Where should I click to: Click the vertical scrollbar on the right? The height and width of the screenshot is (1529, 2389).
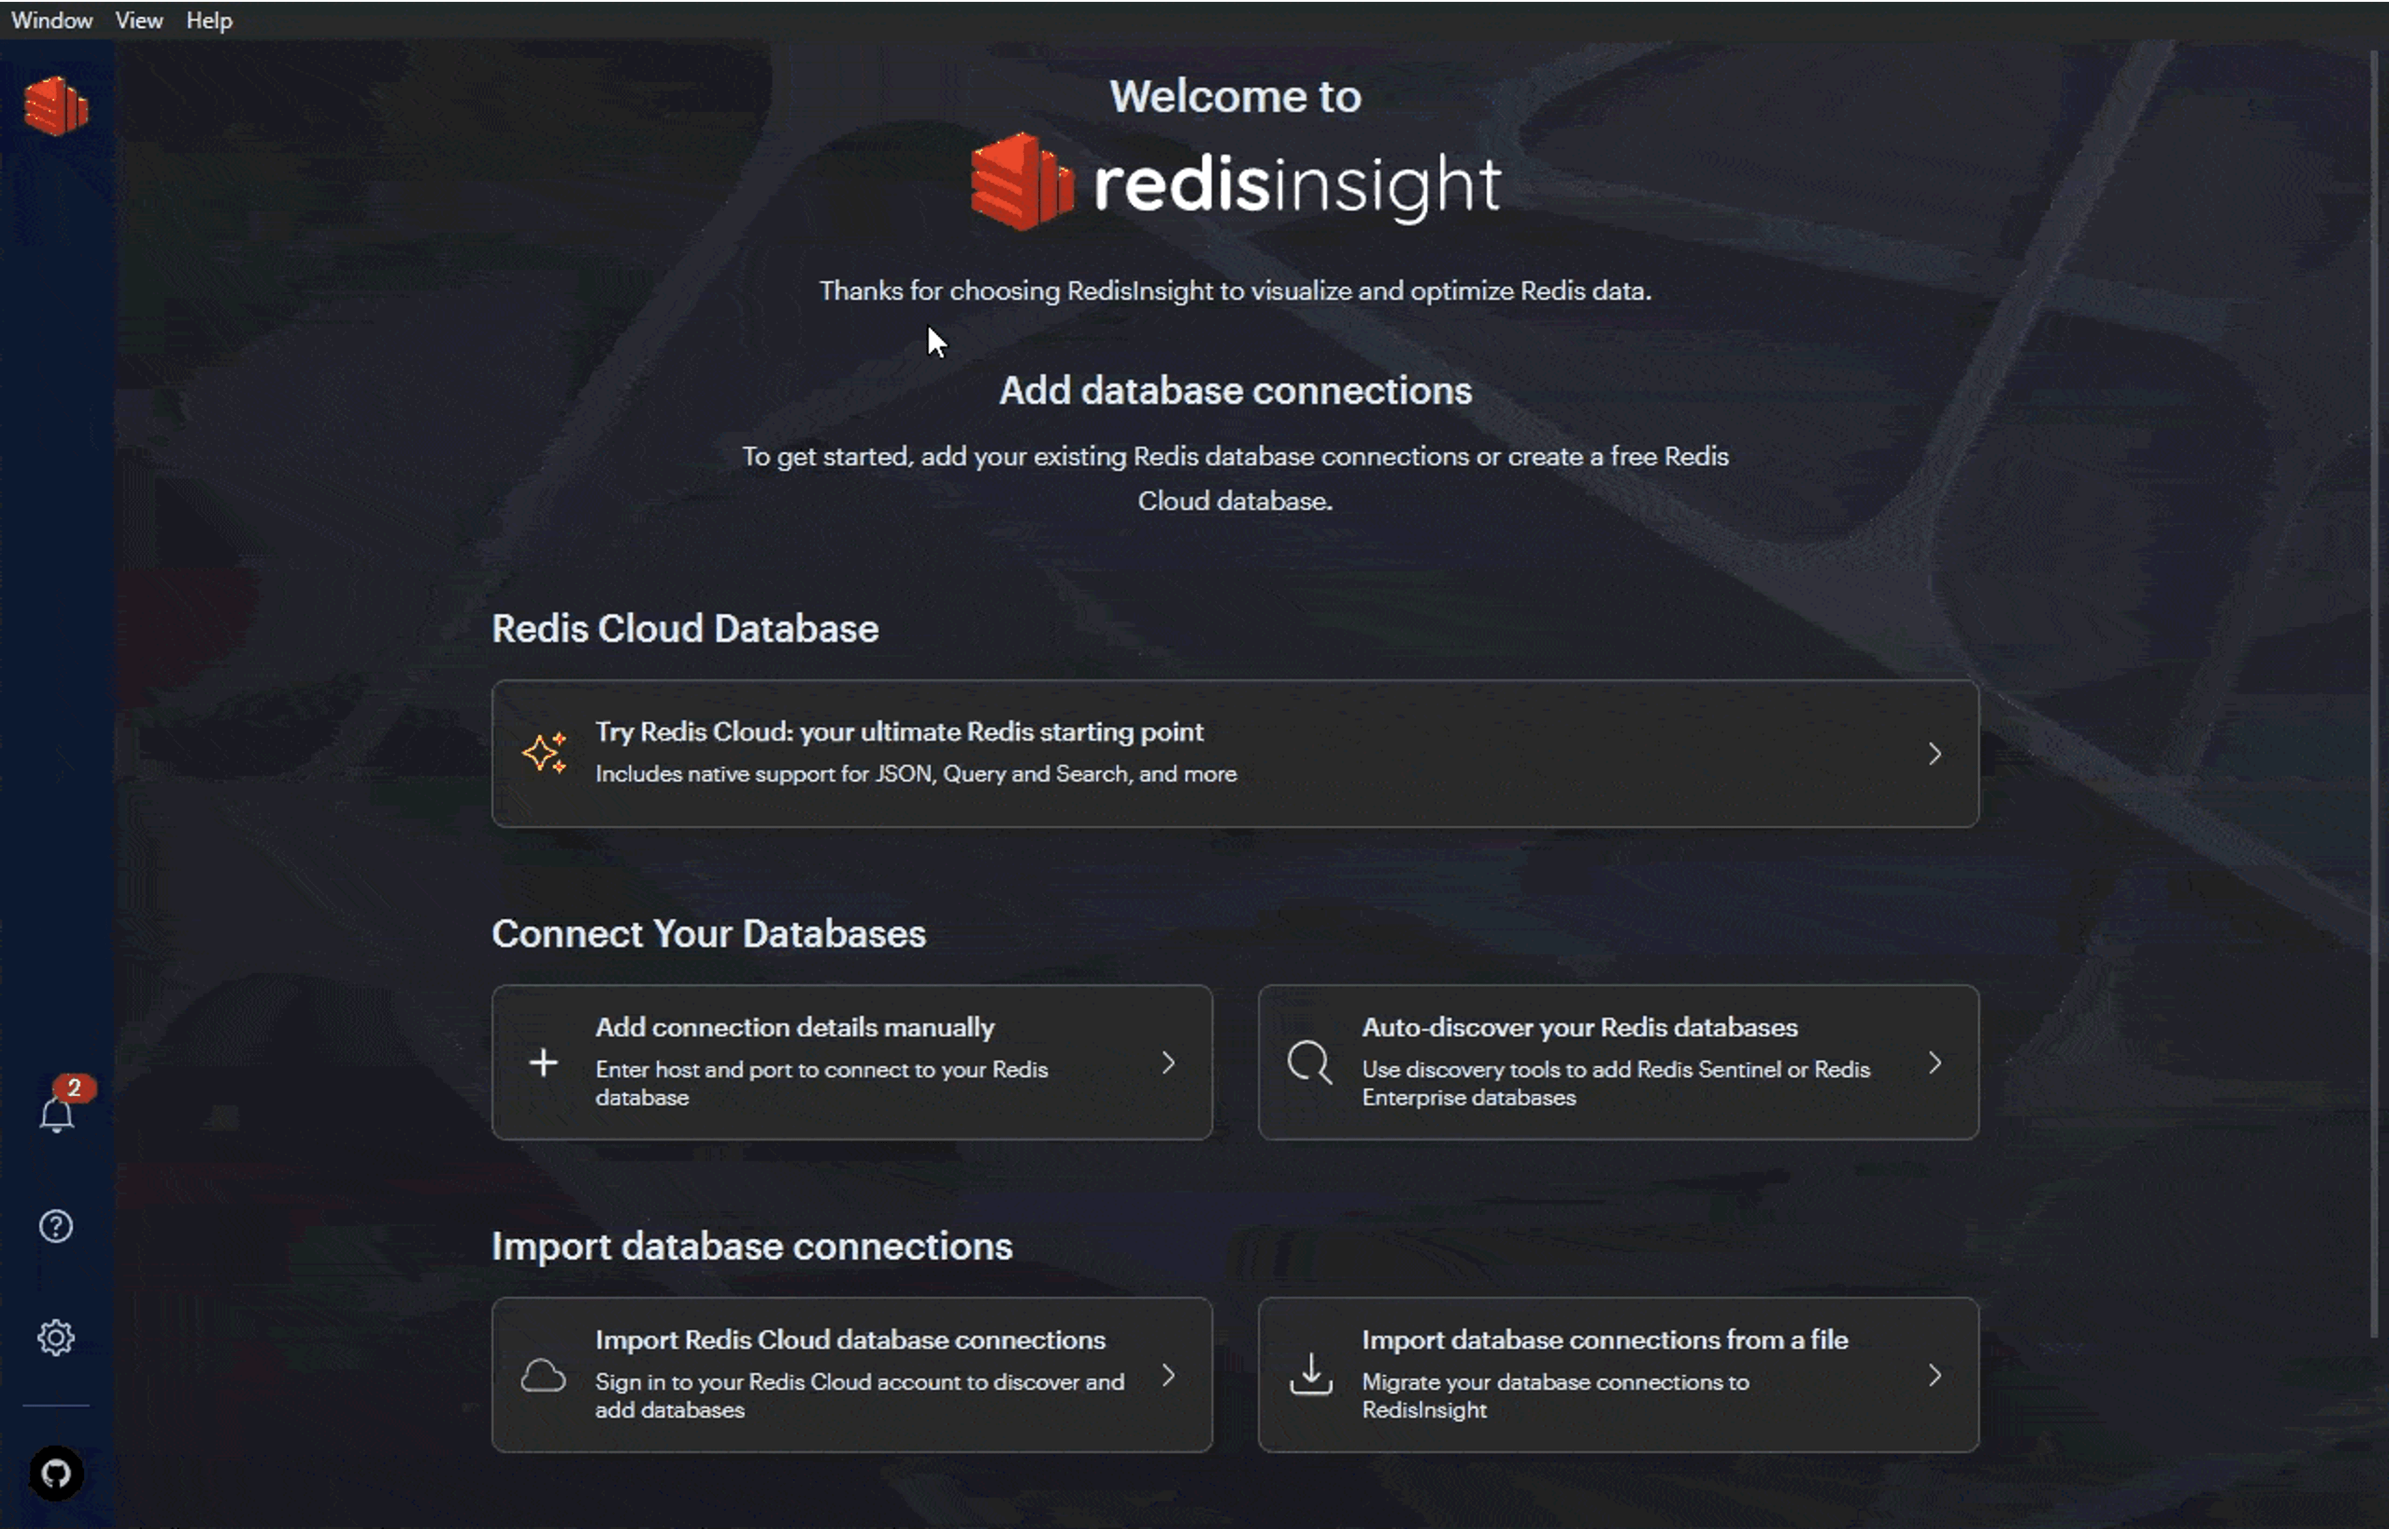(x=2374, y=695)
